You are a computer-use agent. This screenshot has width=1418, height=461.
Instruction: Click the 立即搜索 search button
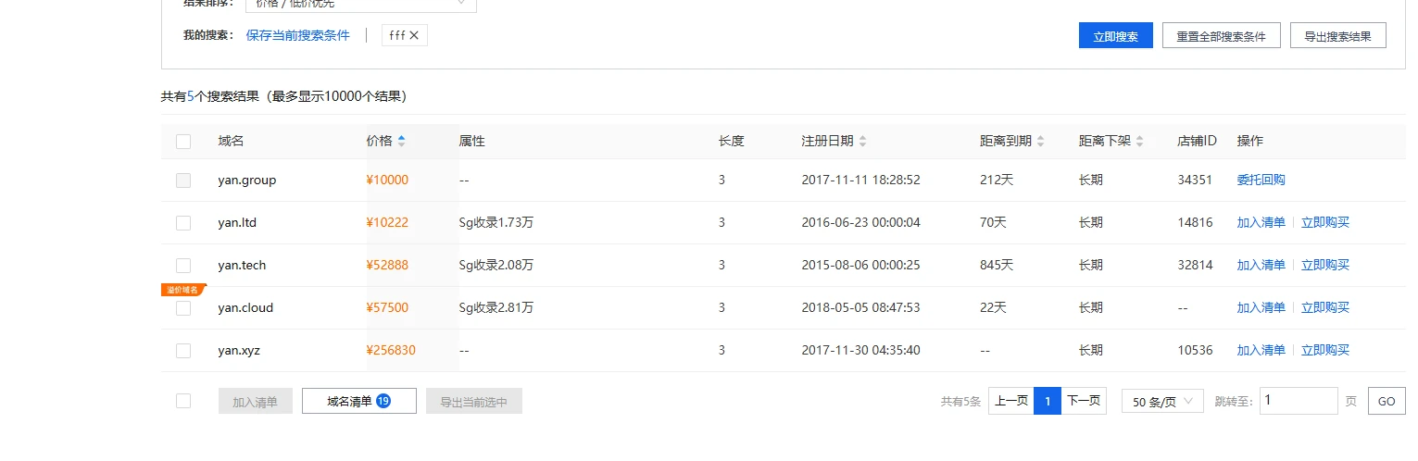1115,36
